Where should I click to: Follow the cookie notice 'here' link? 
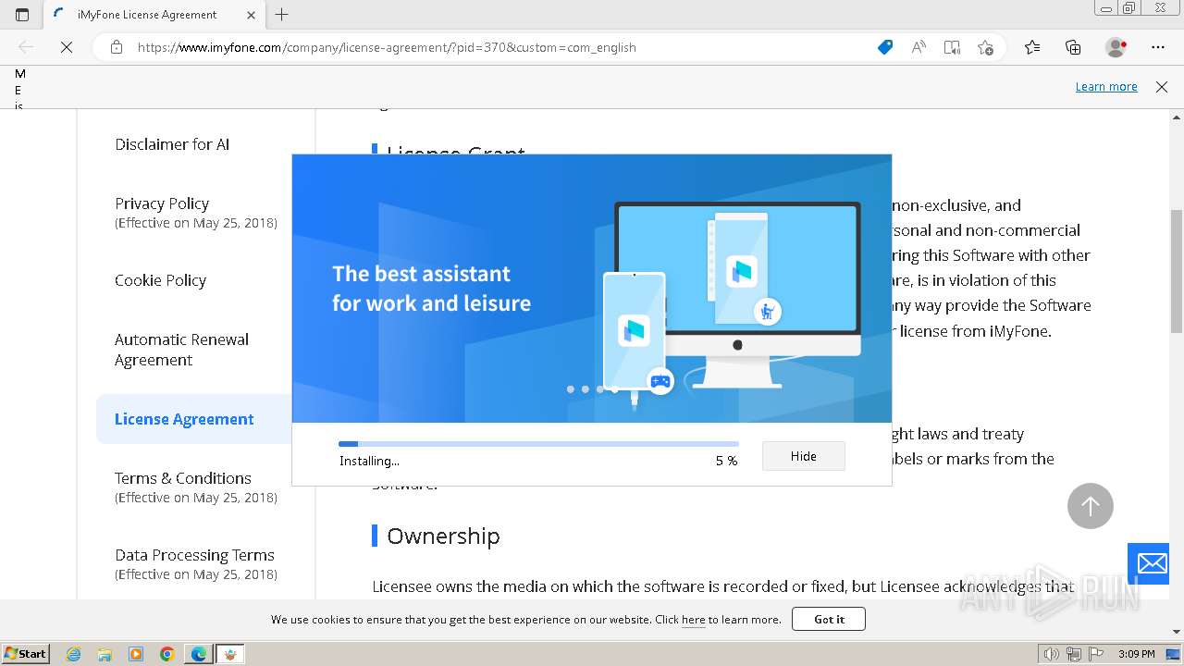694,620
